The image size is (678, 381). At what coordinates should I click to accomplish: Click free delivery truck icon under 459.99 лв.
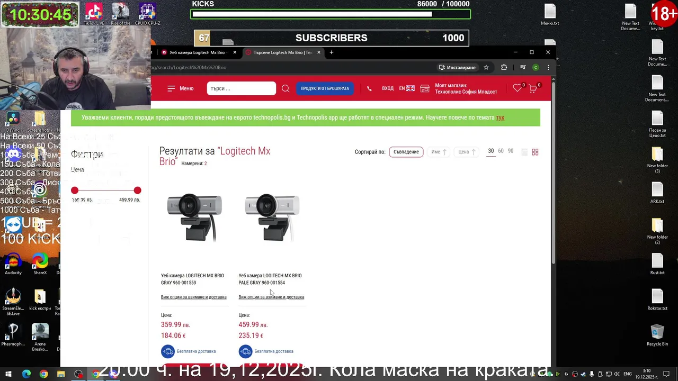pyautogui.click(x=245, y=351)
